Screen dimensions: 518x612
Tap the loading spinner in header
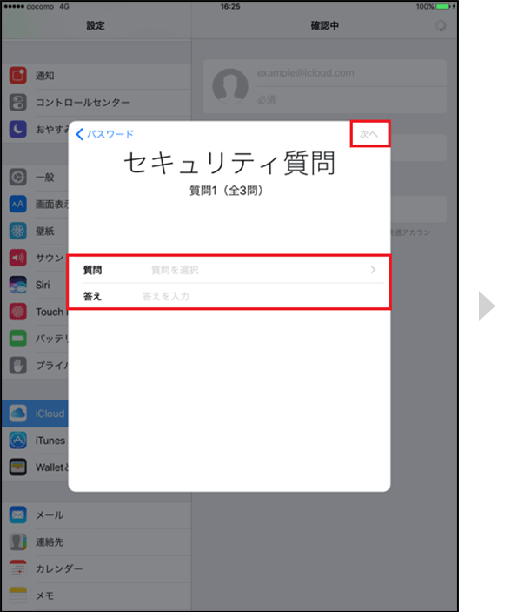pos(441,26)
